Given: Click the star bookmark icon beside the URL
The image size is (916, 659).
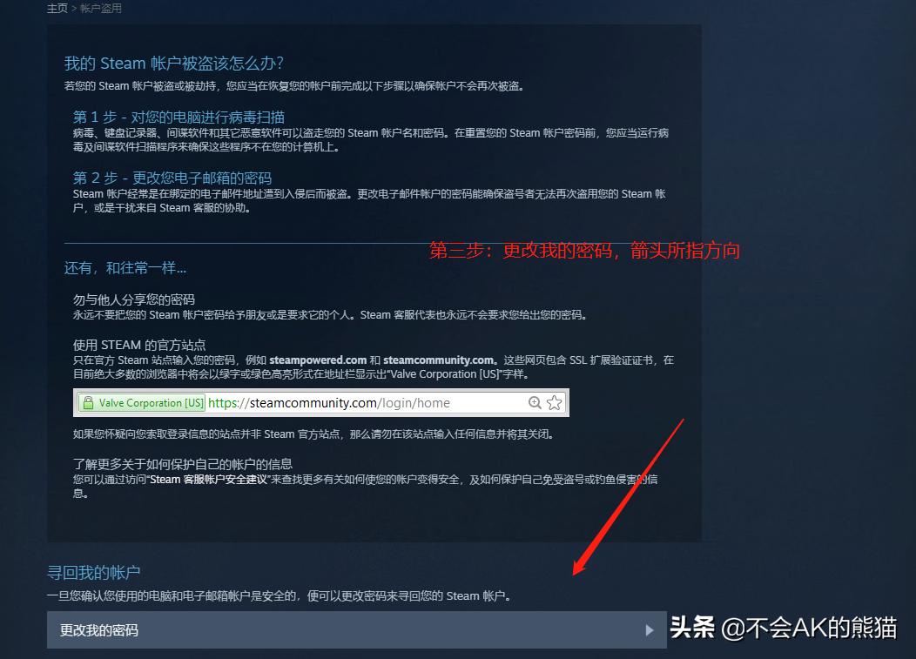Looking at the screenshot, I should (x=554, y=402).
